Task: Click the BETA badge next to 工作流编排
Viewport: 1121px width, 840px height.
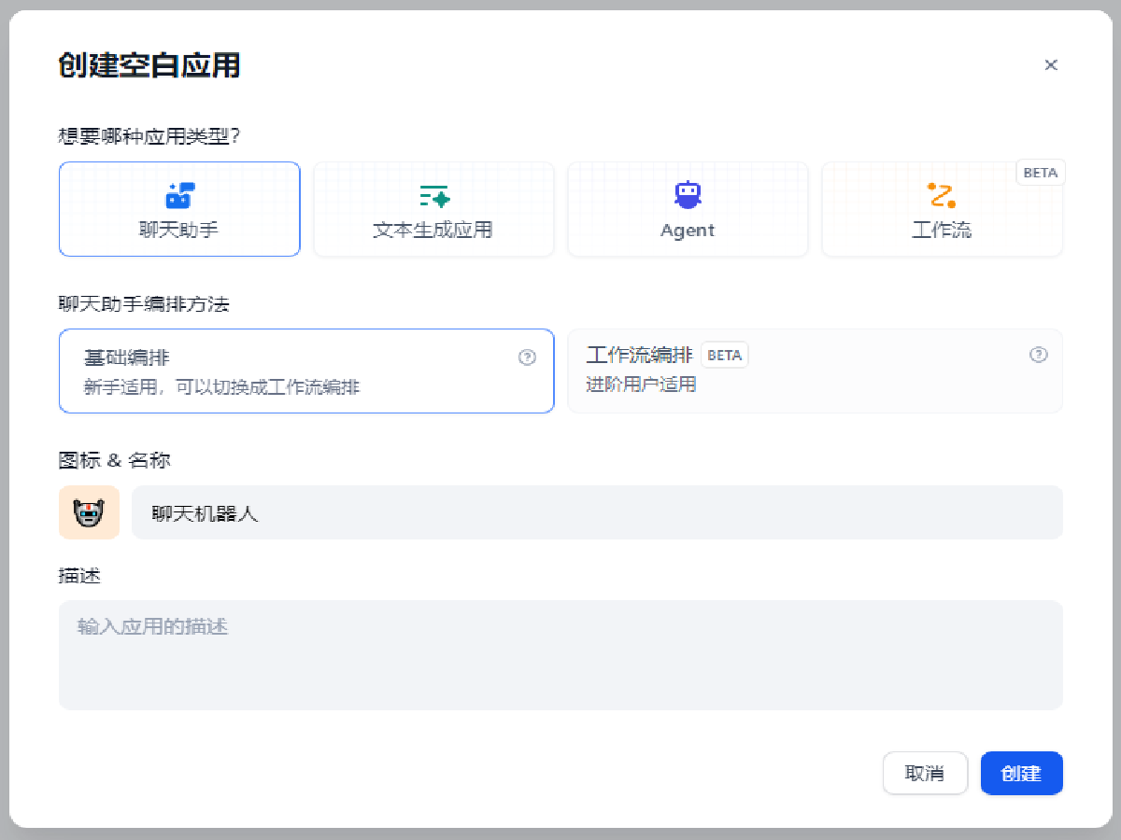Action: click(x=724, y=356)
